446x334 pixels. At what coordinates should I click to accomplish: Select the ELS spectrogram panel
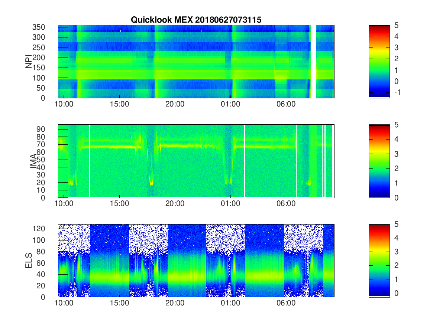196,261
